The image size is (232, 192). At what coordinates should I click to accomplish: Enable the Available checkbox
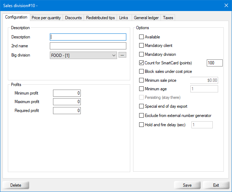(x=142, y=37)
